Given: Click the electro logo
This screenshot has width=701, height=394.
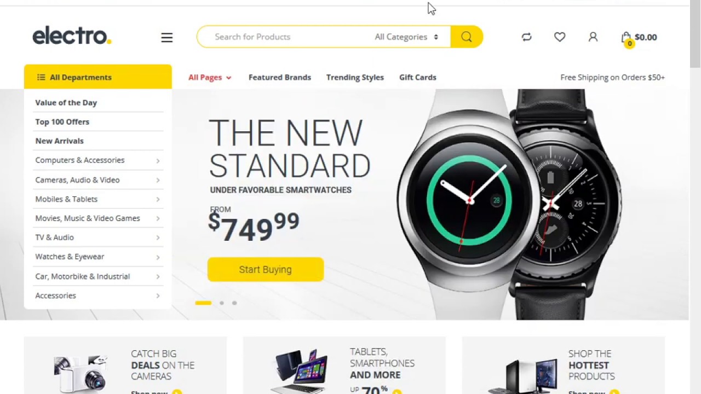Looking at the screenshot, I should [72, 36].
